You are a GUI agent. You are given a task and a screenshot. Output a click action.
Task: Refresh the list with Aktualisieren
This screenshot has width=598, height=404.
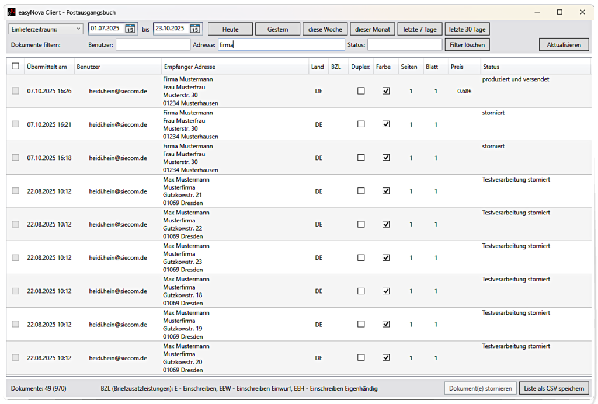point(564,44)
